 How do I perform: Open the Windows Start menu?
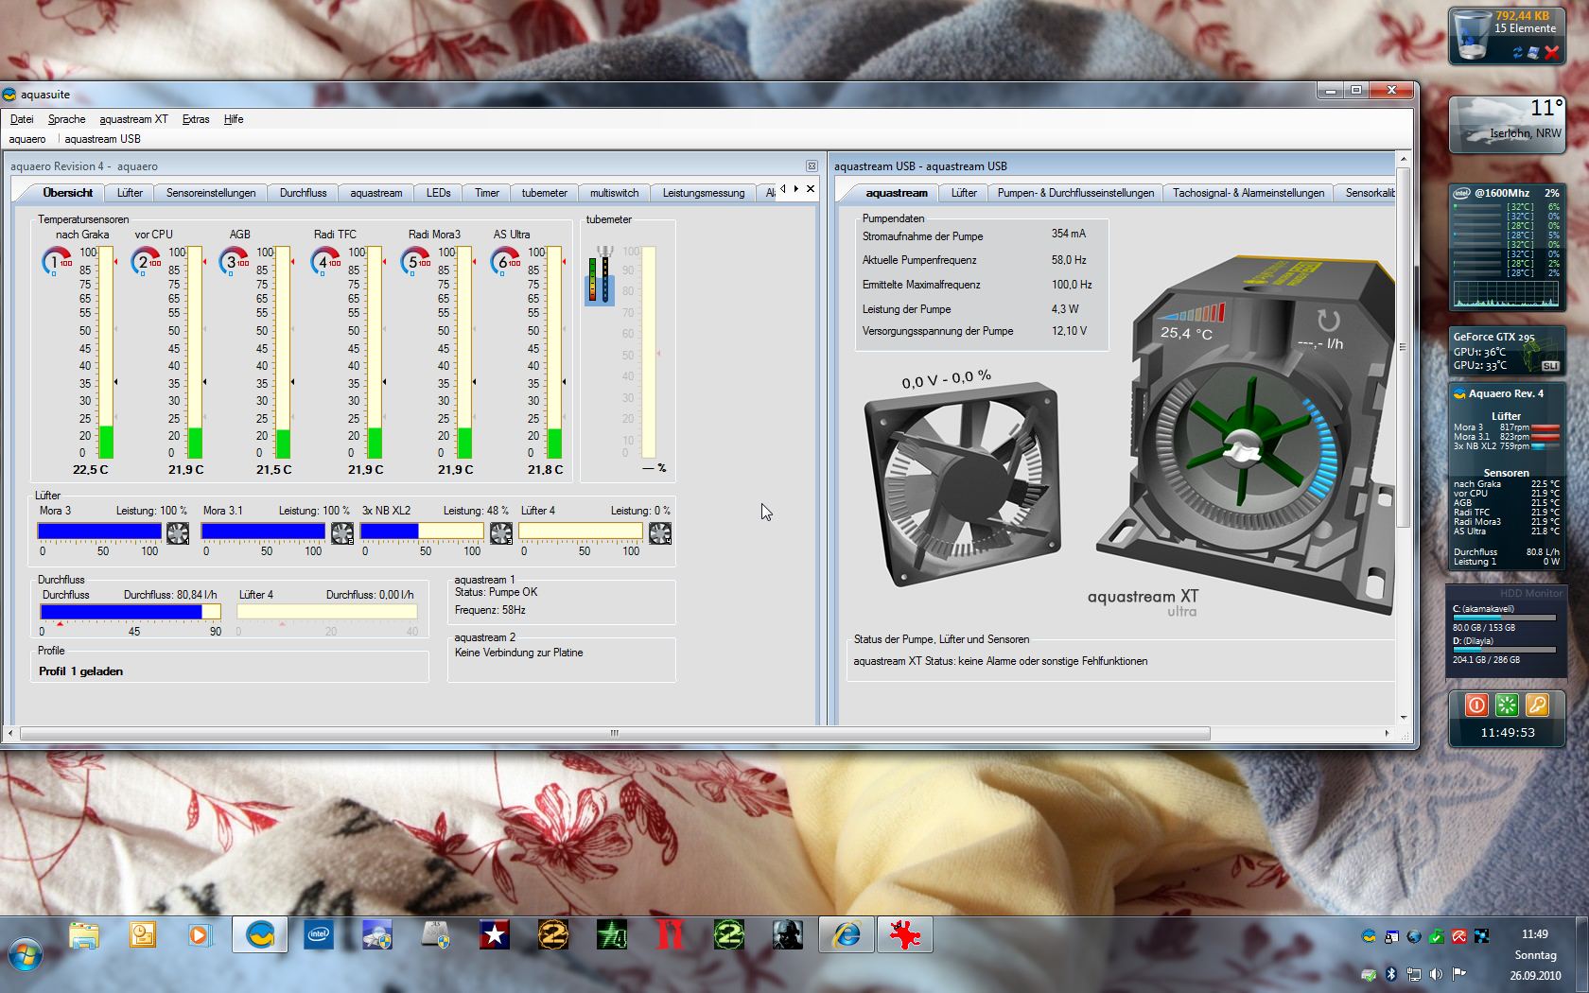25,954
